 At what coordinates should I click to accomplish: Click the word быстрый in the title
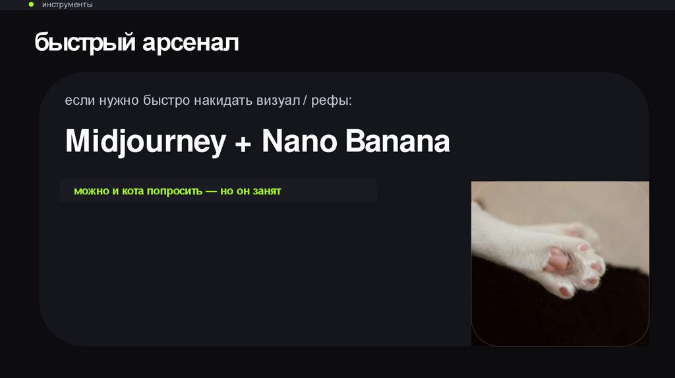[85, 43]
